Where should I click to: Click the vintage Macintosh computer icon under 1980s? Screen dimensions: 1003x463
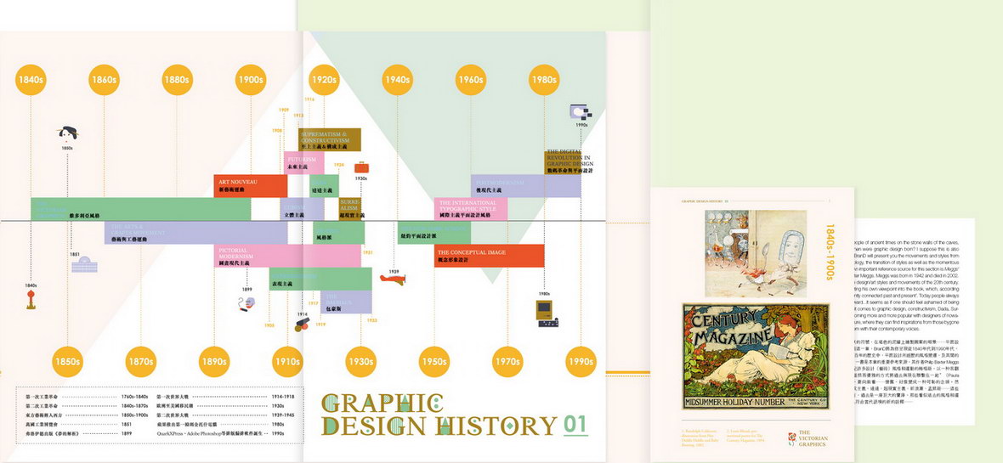tap(547, 313)
